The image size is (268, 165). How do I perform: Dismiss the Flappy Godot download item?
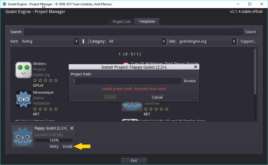click(72, 128)
